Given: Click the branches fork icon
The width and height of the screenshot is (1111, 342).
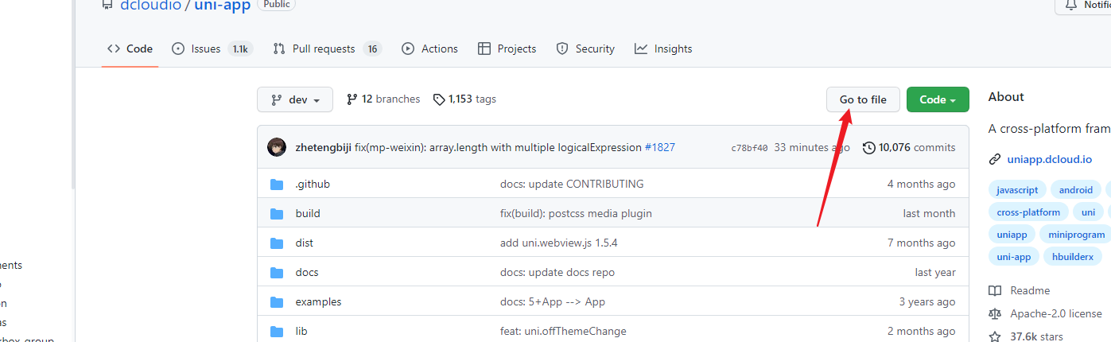Looking at the screenshot, I should (352, 99).
